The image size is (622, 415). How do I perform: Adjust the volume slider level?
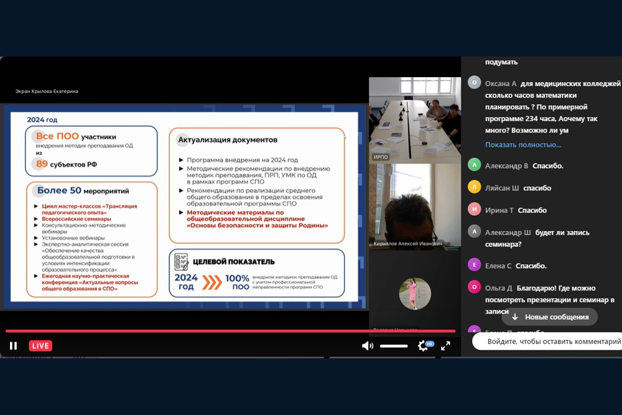[394, 346]
